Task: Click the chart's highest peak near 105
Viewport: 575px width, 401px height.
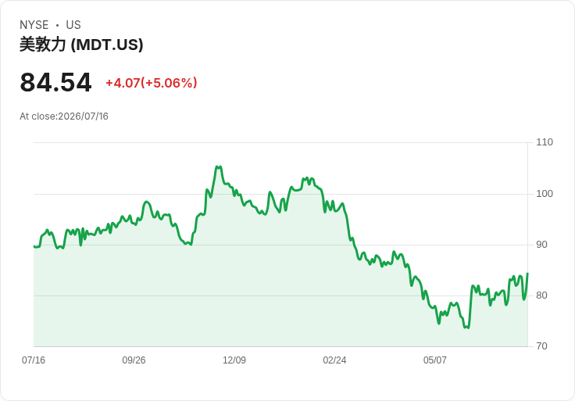Action: (x=218, y=167)
